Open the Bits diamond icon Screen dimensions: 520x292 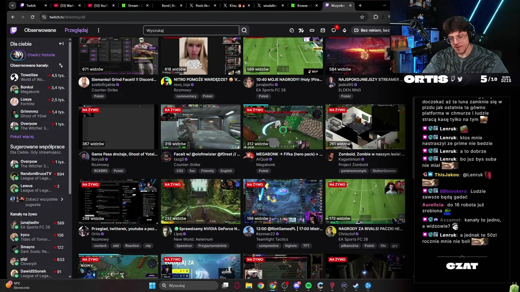(344, 30)
